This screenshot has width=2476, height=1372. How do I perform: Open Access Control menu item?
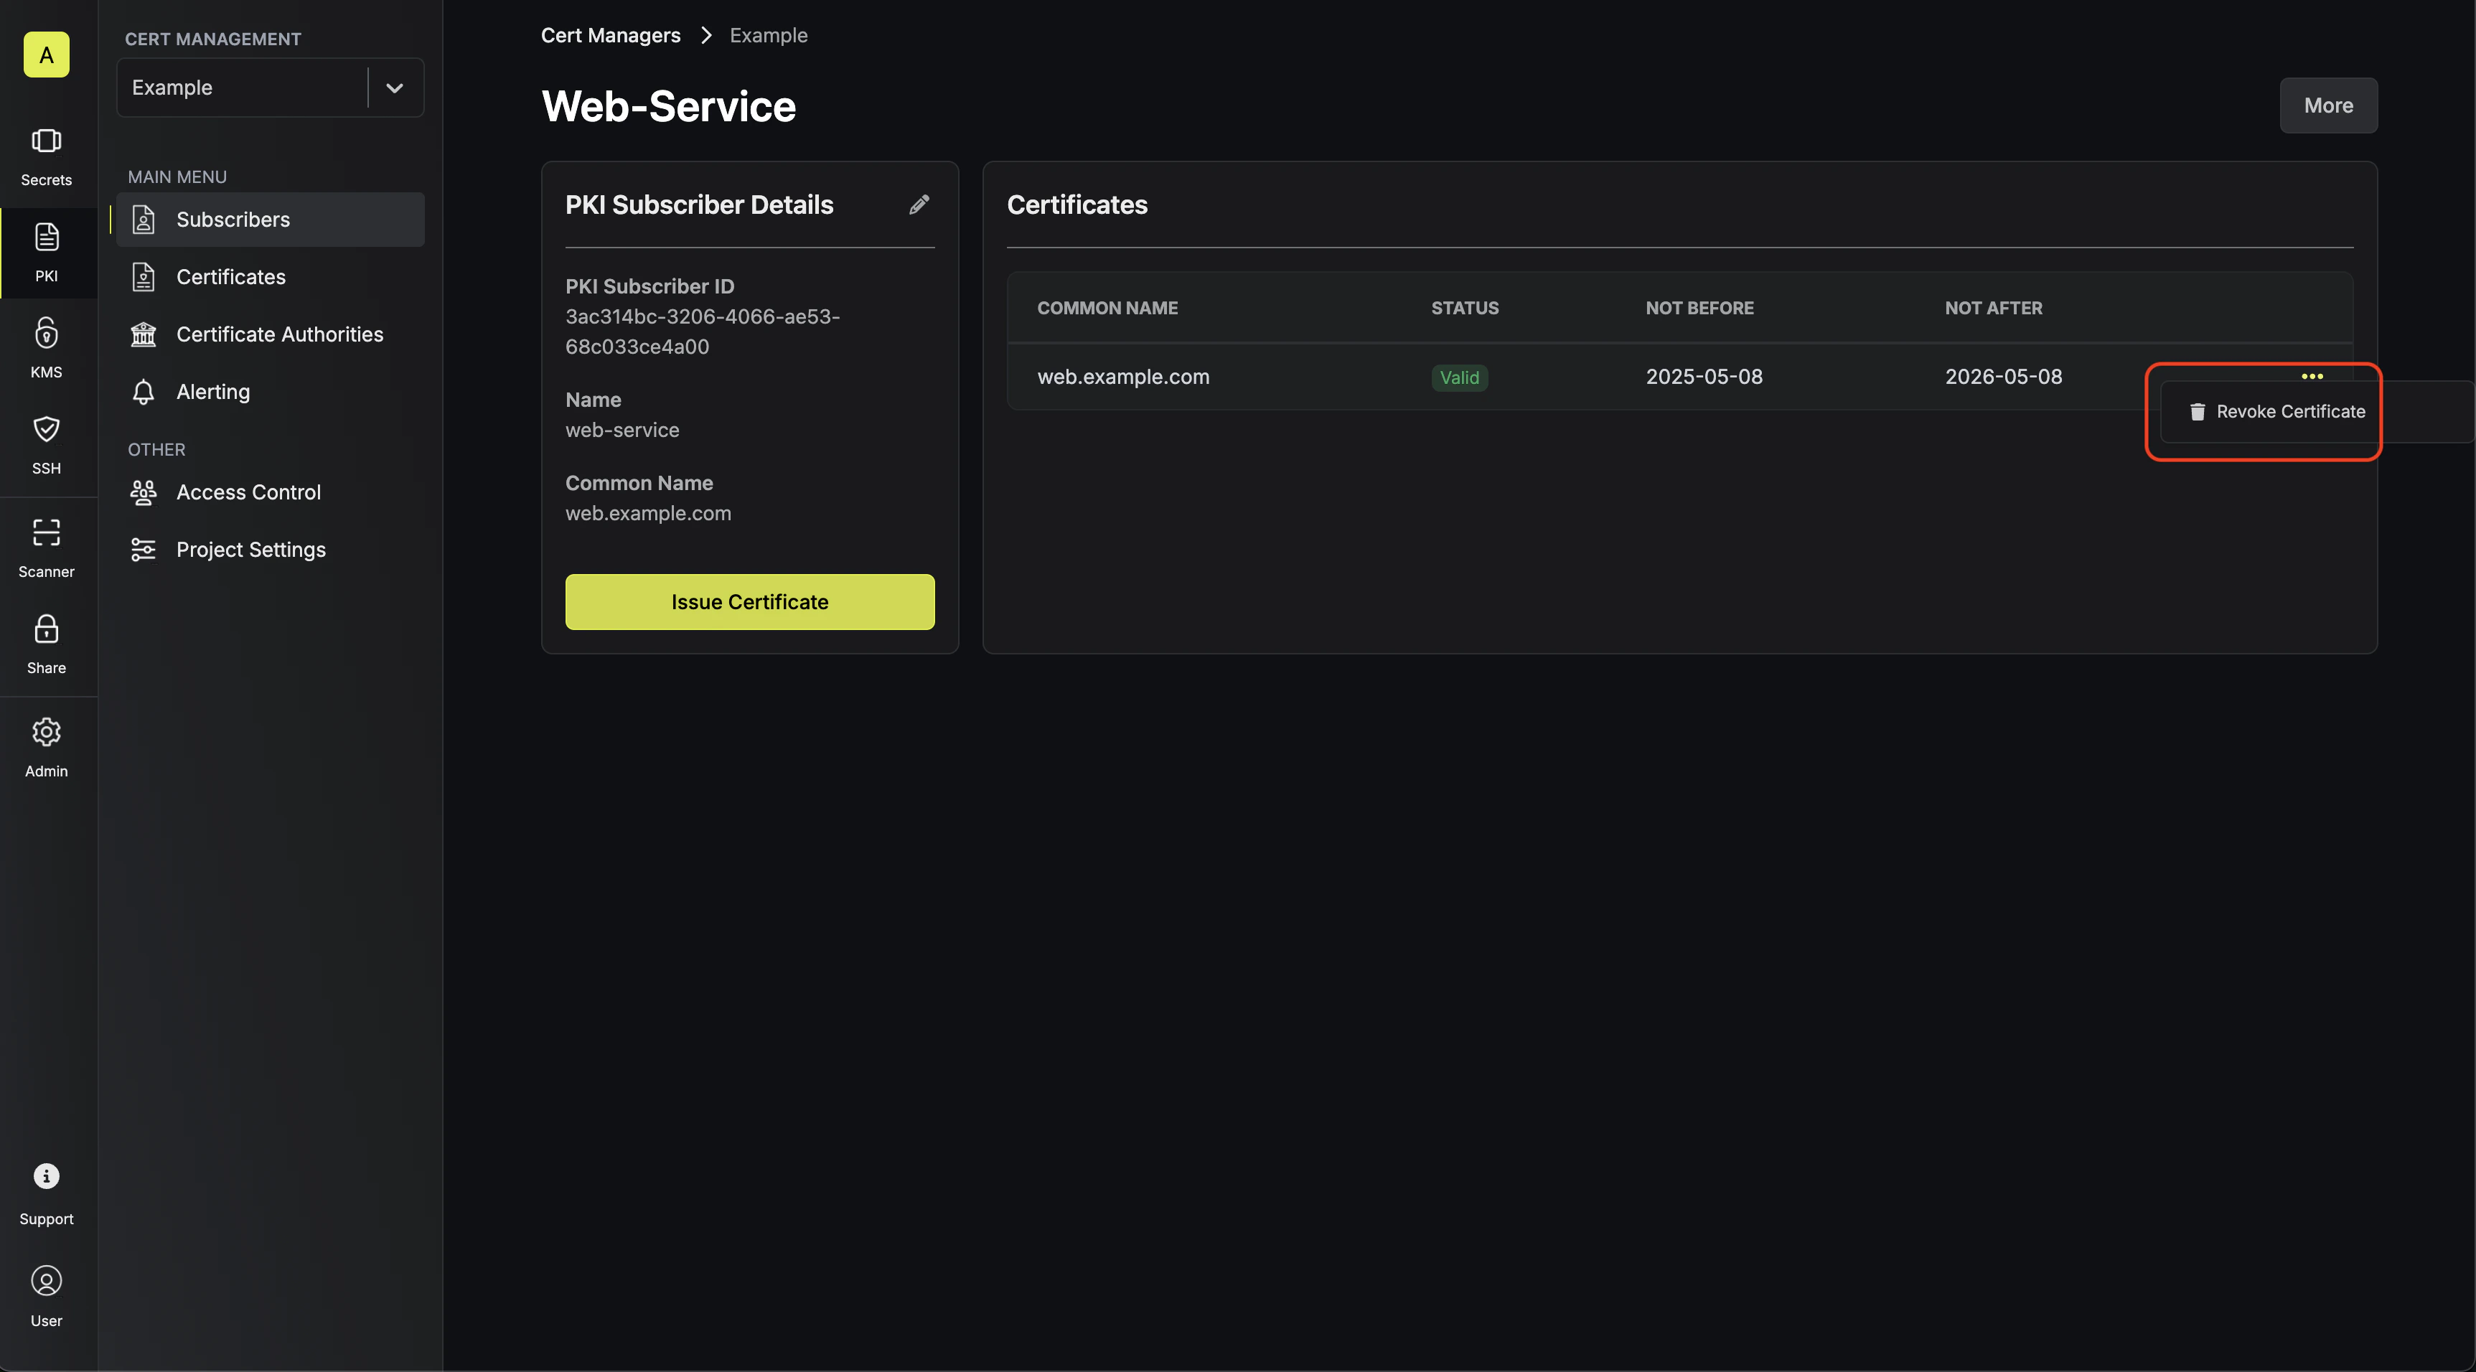[x=270, y=492]
